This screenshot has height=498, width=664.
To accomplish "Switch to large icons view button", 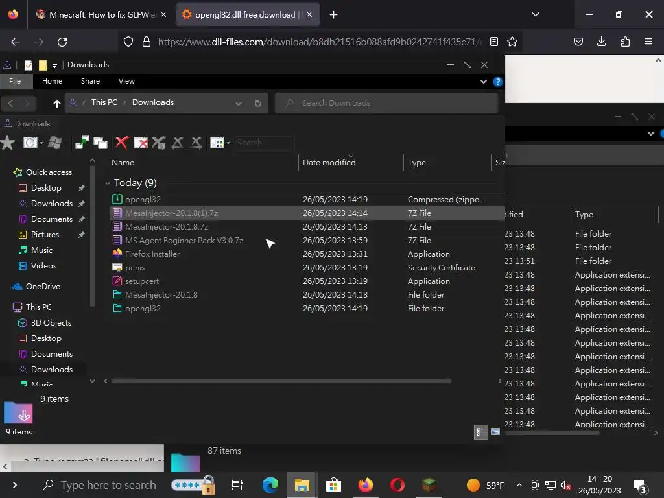I will pyautogui.click(x=495, y=432).
